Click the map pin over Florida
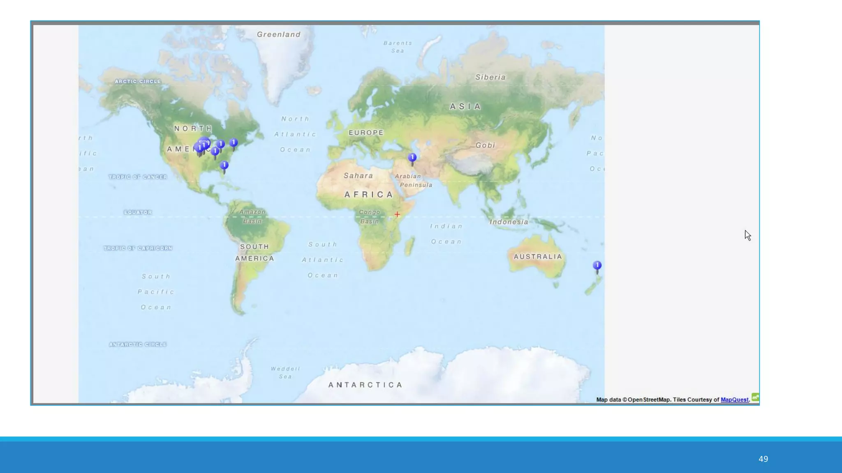842x473 pixels. coord(224,165)
